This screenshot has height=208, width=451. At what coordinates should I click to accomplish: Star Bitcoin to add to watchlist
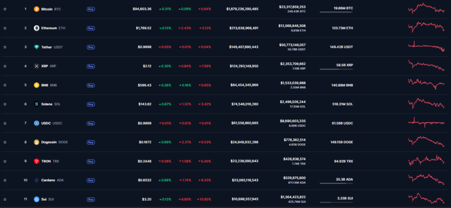pos(5,9)
